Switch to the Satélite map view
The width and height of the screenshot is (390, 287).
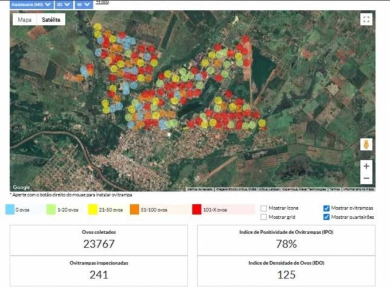[x=51, y=20]
